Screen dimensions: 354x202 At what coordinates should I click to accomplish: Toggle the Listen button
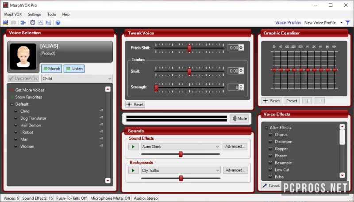pos(74,69)
